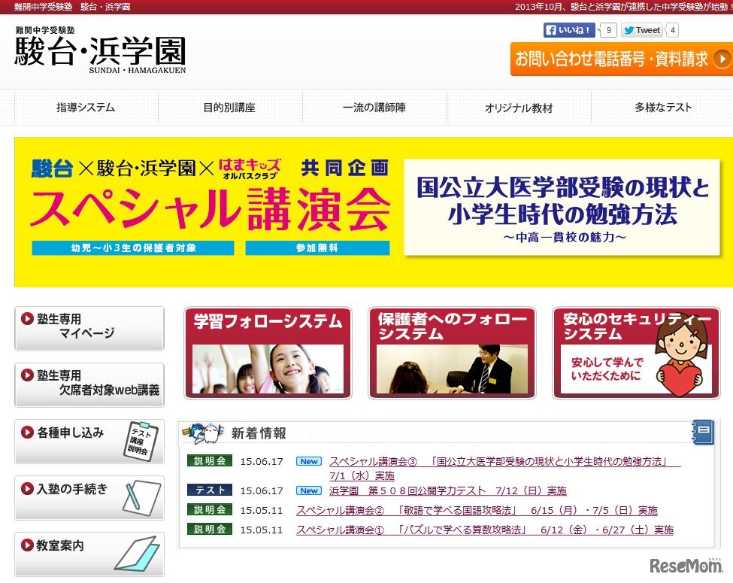733x583 pixels.
Task: Open the 指導システム menu
Action: coord(85,108)
